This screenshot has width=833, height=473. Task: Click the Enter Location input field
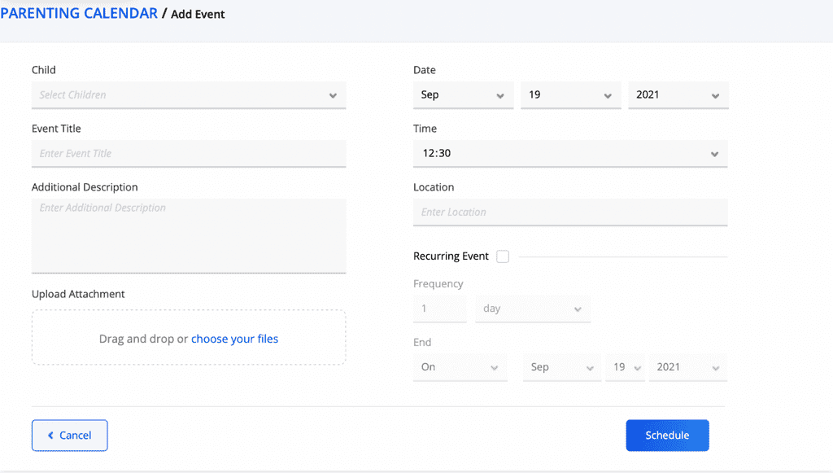(x=570, y=212)
